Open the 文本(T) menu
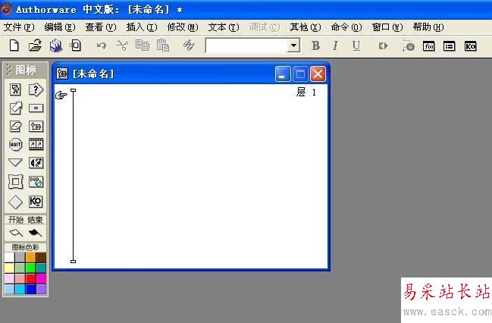This screenshot has width=492, height=323. tap(224, 27)
